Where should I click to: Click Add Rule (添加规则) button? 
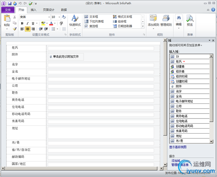(153, 22)
